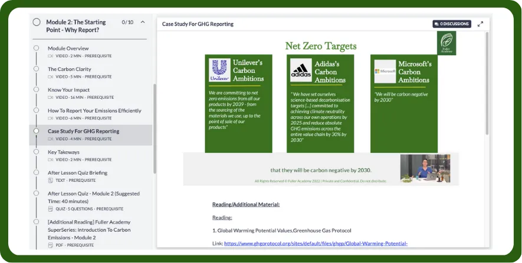Mark The Carbon Clarity completion circle
Viewport: 522px width, 263px height.
pos(37,69)
